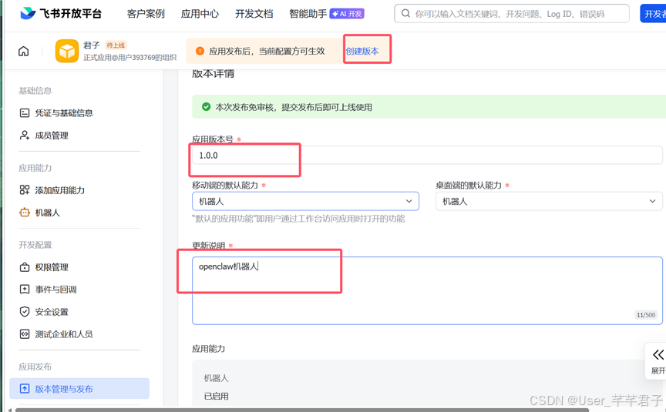Click the desktop dropdown chevron arrow
The height and width of the screenshot is (412, 666).
pos(652,201)
